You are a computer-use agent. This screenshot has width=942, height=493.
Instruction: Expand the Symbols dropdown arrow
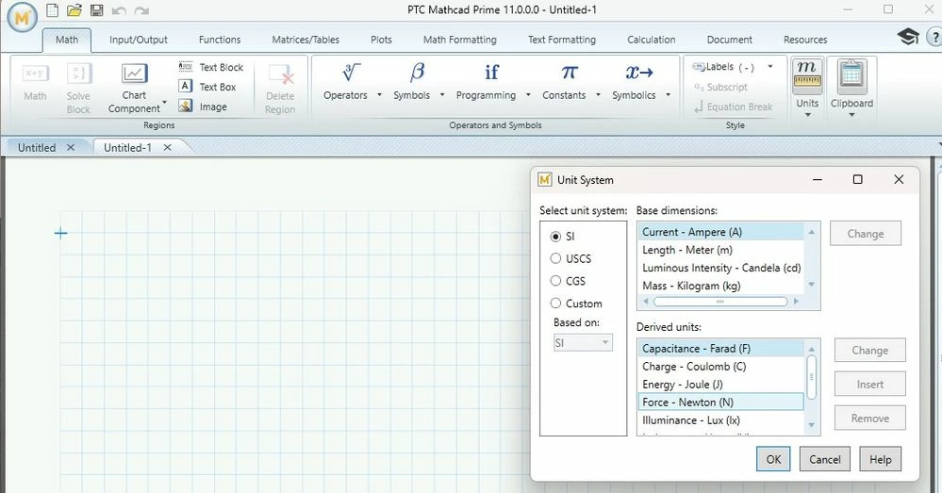point(442,95)
